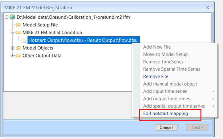
Task: Click the globe icon beside oresund.m21fm path
Action: tap(12, 17)
